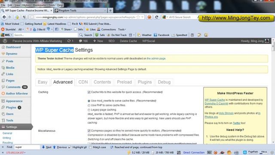275x155 pixels.
Task: Open comments bubble showing 166
Action: [83, 41]
